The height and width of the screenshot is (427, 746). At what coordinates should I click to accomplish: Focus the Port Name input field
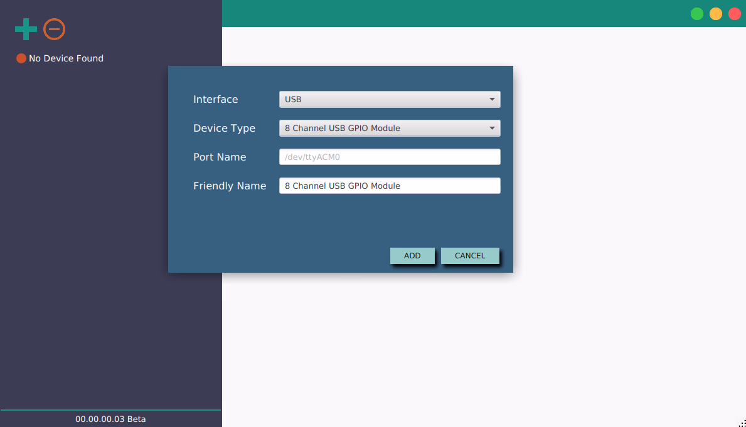pyautogui.click(x=389, y=157)
